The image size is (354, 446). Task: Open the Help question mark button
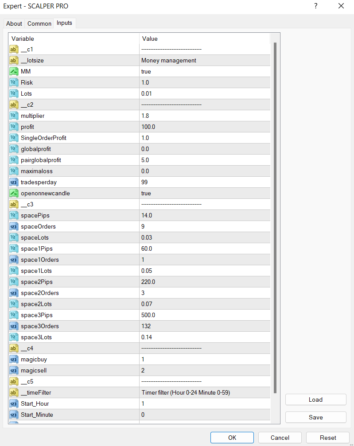tap(316, 6)
